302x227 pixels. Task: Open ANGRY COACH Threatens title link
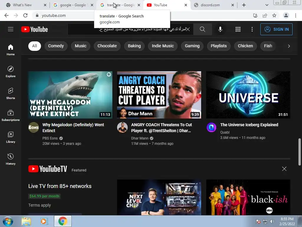[162, 128]
